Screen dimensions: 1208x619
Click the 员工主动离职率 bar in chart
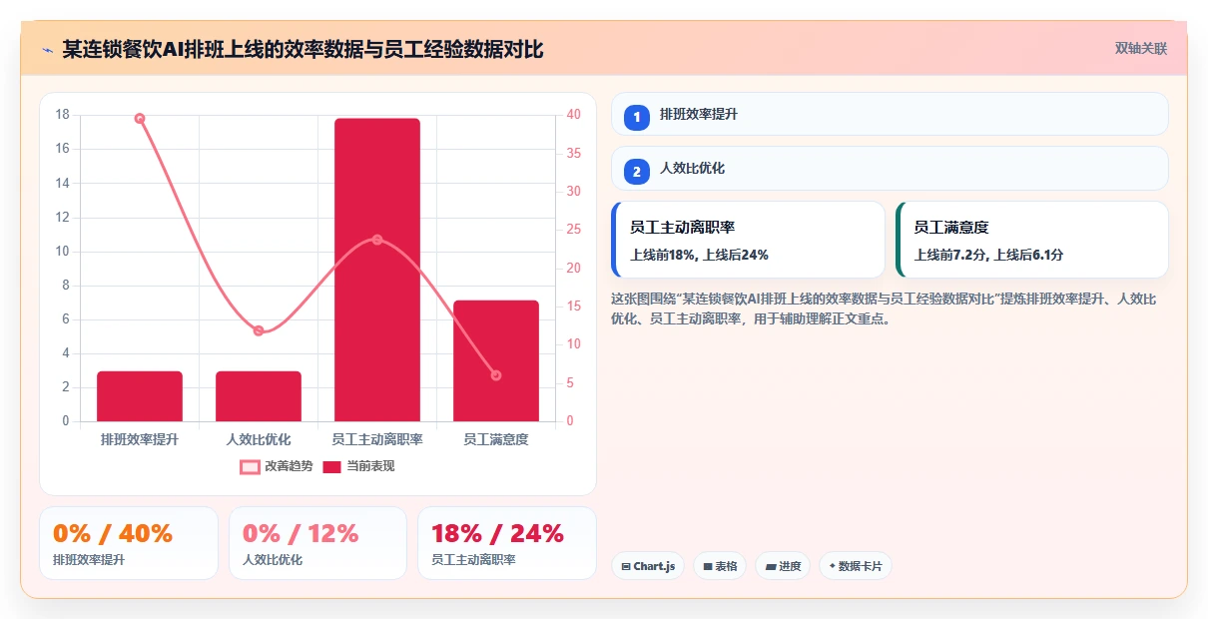[377, 270]
